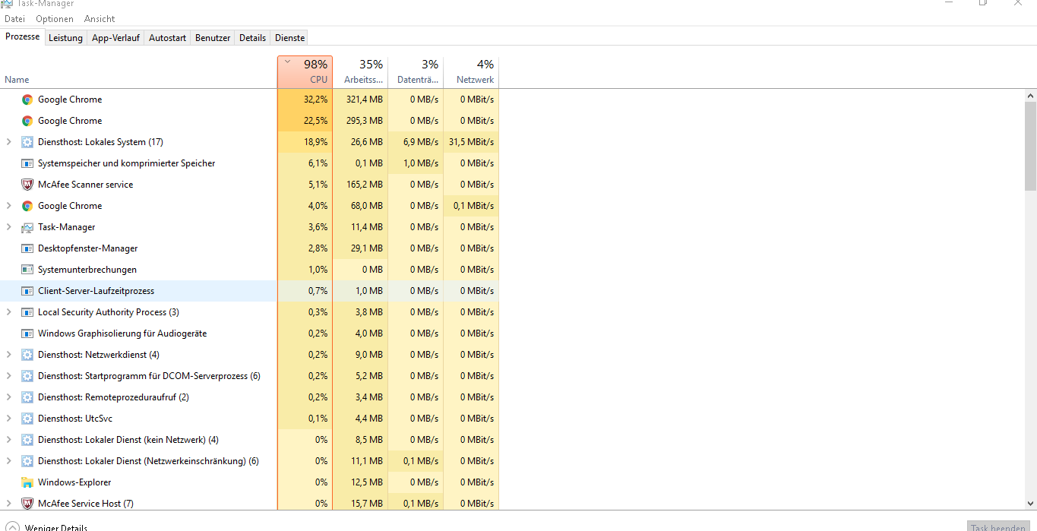Sort processes by the CPU column header
Image resolution: width=1037 pixels, height=531 pixels.
pos(305,72)
